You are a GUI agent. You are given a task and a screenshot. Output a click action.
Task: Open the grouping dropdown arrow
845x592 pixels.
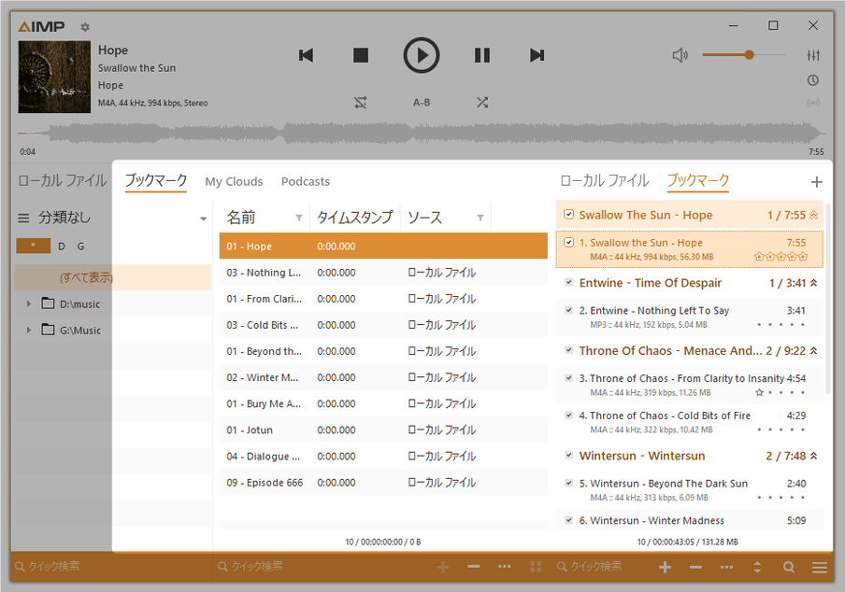pos(203,218)
